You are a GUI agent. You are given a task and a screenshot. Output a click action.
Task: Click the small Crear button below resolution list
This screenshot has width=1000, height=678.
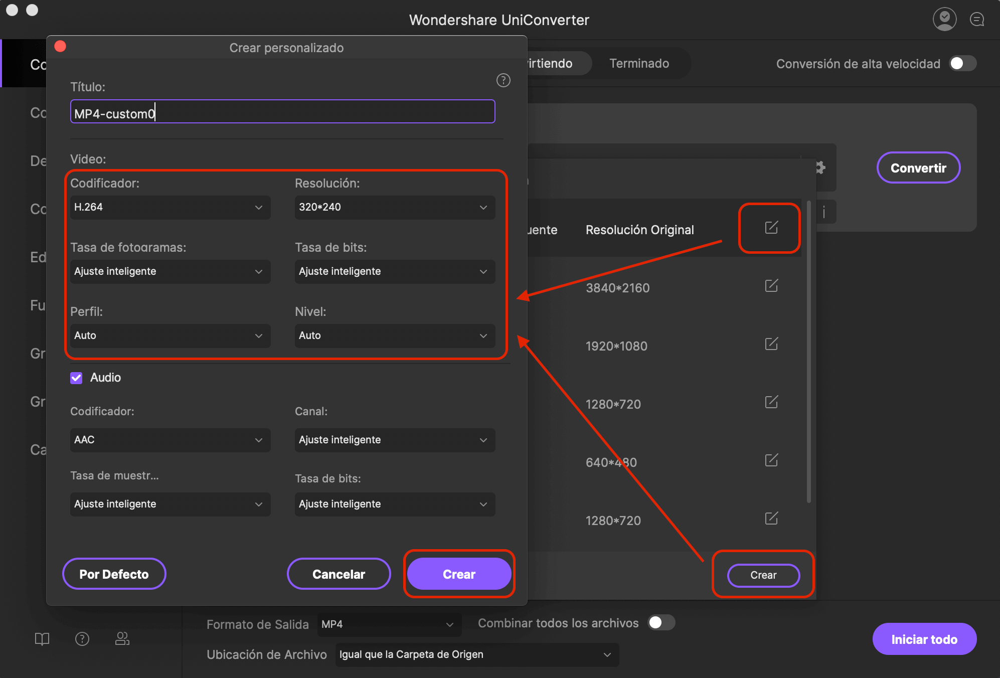point(763,575)
